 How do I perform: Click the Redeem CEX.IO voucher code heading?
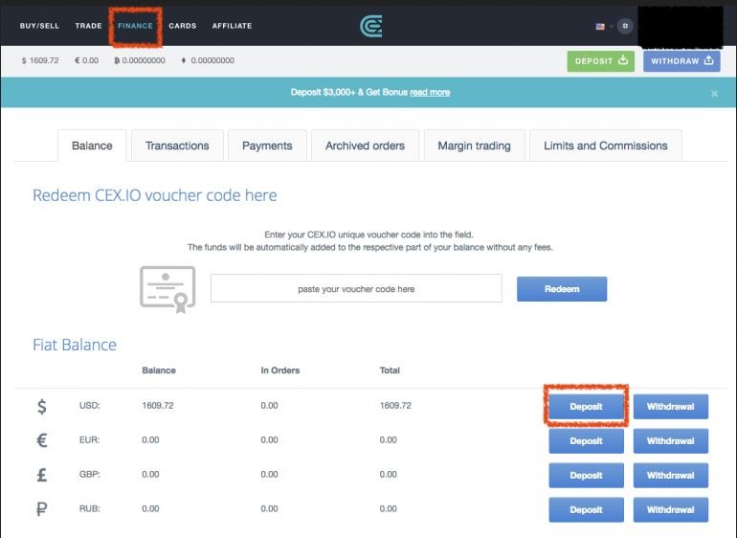click(x=155, y=195)
